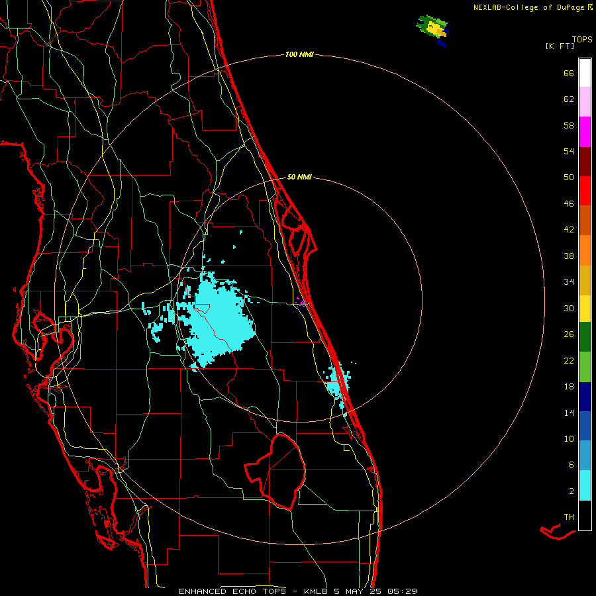Select the navy blue legend swatch
Viewport: 596px width, 596px height.
(585, 397)
